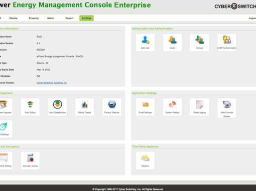
Task: Open the Groups tile
Action: (199, 42)
